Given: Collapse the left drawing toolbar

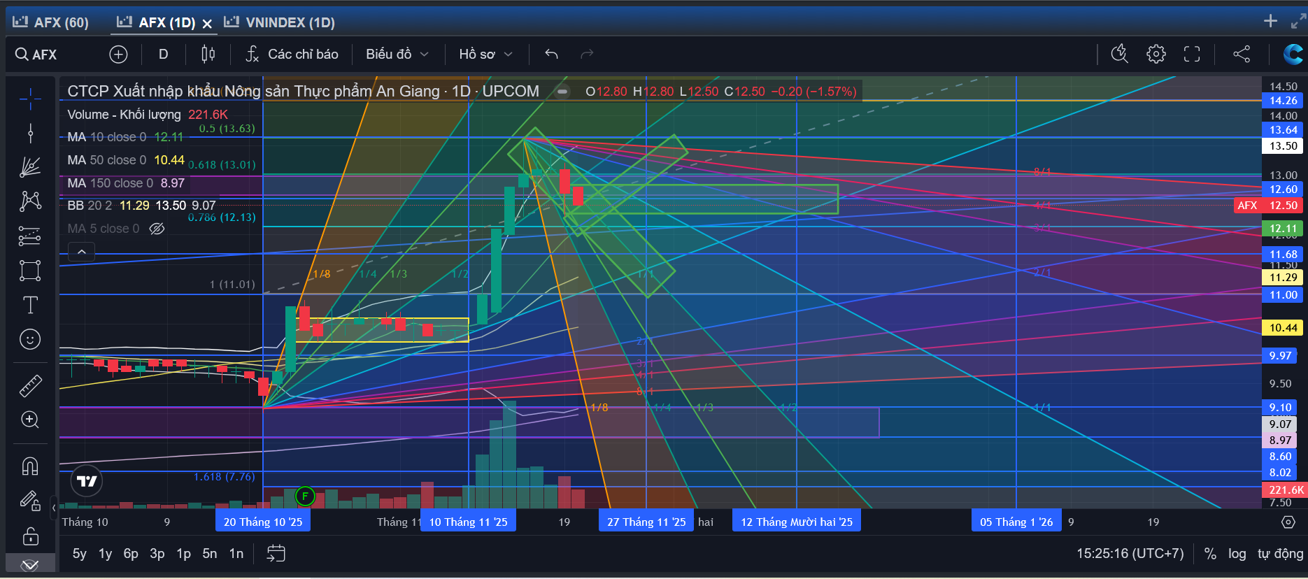Looking at the screenshot, I should [54, 508].
